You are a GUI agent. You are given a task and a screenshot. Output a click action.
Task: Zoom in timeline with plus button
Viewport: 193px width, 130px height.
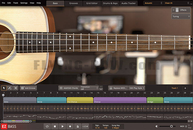[191, 121]
